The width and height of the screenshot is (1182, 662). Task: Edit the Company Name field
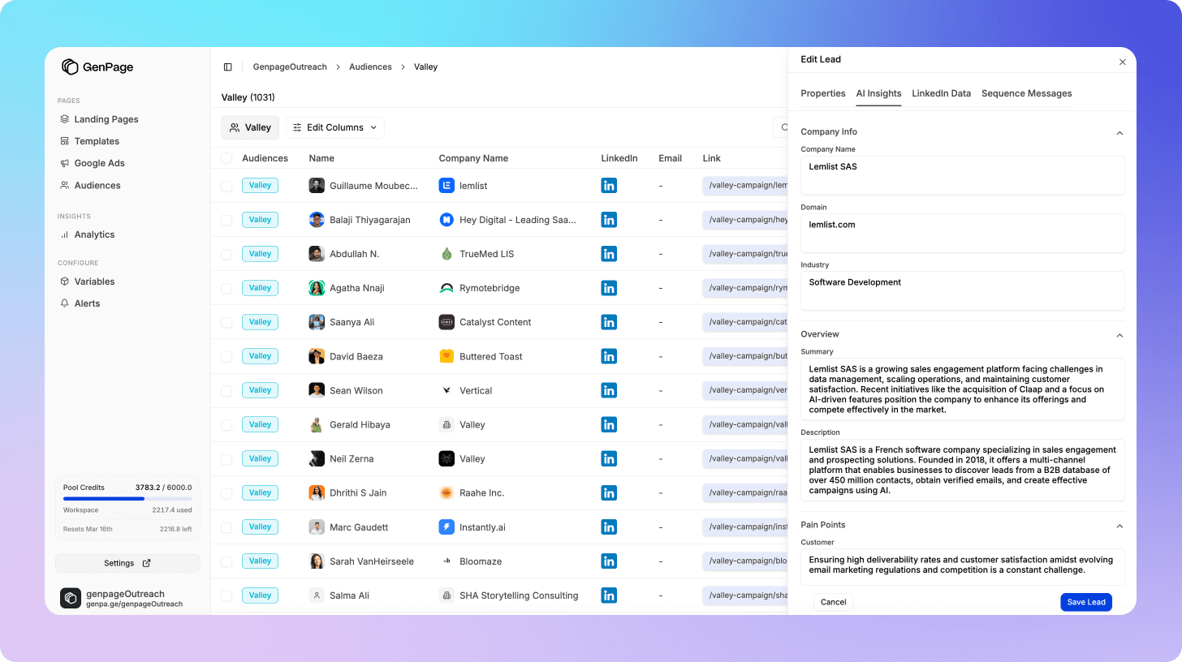pos(962,175)
